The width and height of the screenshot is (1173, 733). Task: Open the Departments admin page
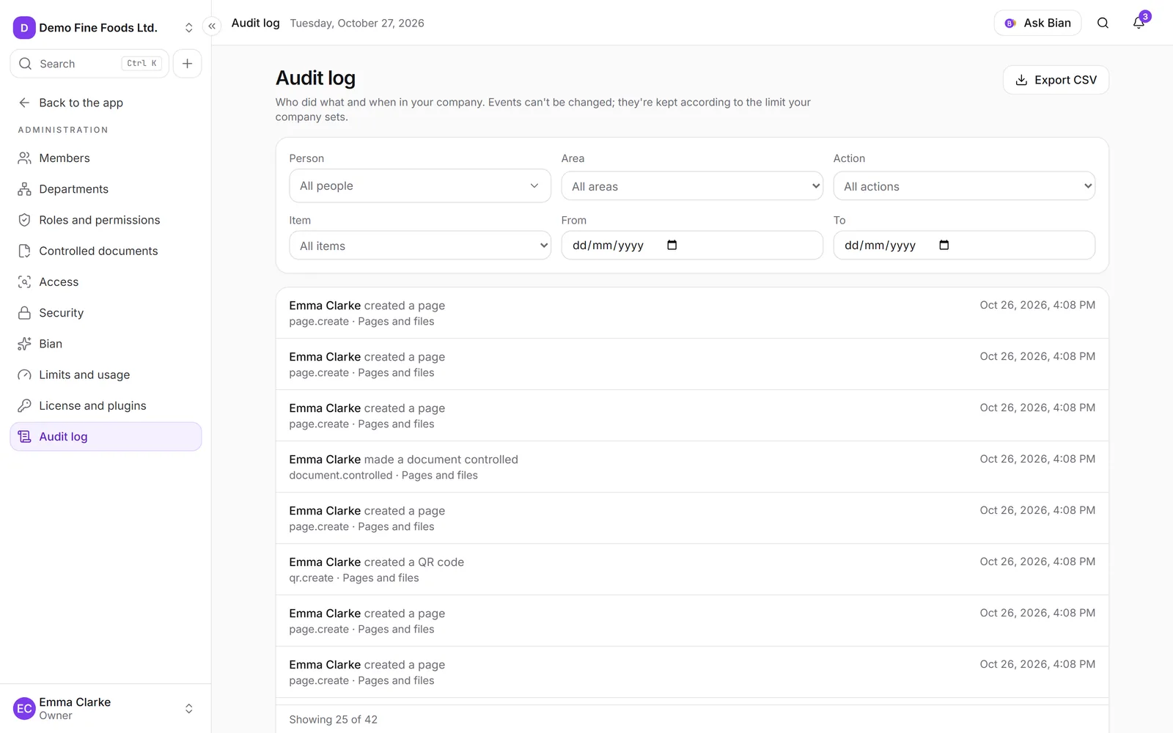coord(106,189)
